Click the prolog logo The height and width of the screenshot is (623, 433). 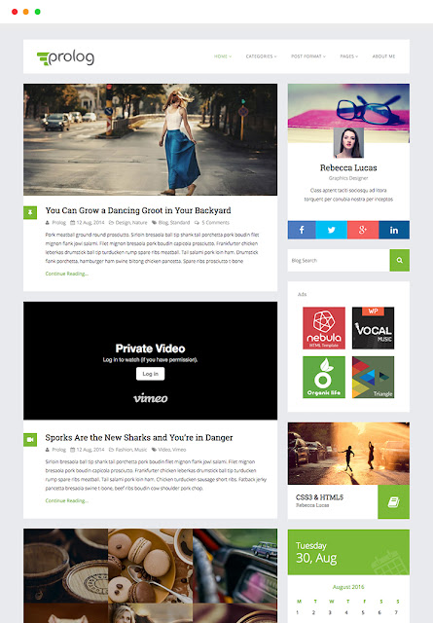[65, 57]
